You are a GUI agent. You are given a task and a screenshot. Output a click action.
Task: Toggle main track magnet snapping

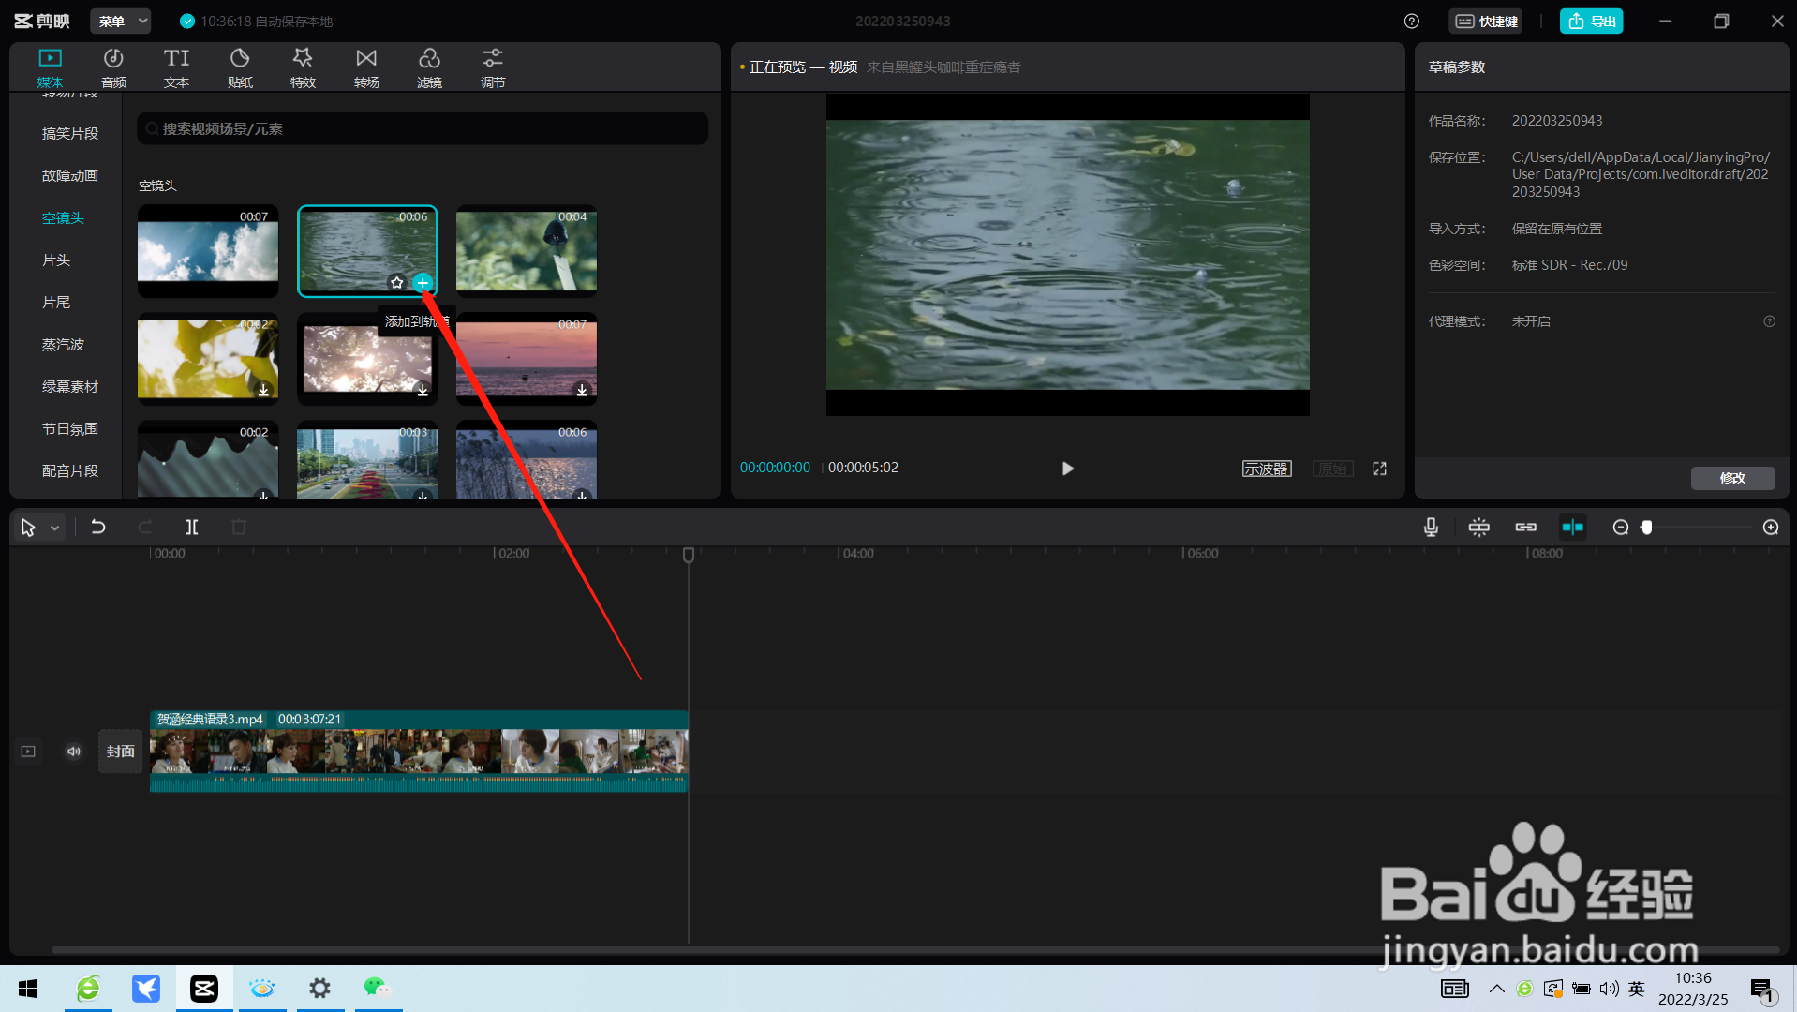(1478, 528)
